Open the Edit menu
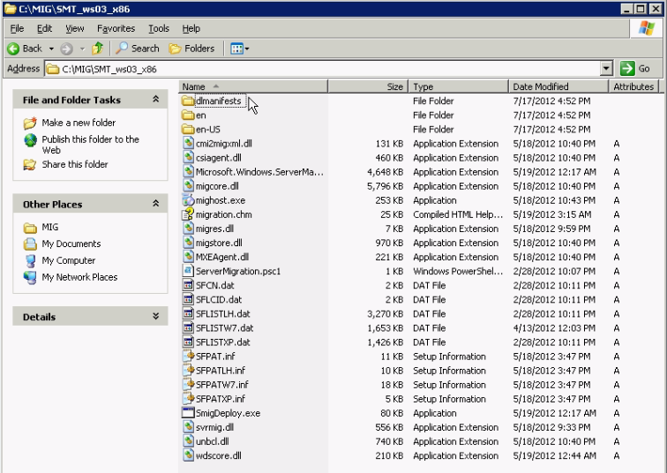 tap(44, 28)
